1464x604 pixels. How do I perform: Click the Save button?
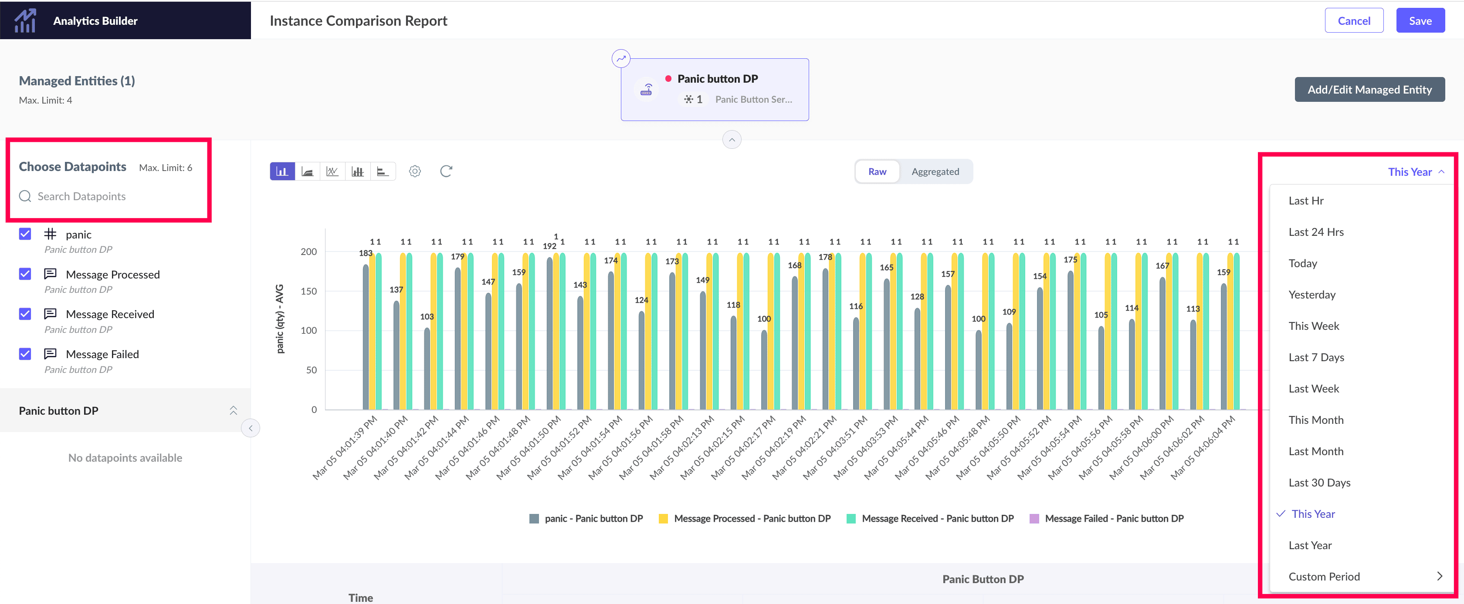[1420, 21]
